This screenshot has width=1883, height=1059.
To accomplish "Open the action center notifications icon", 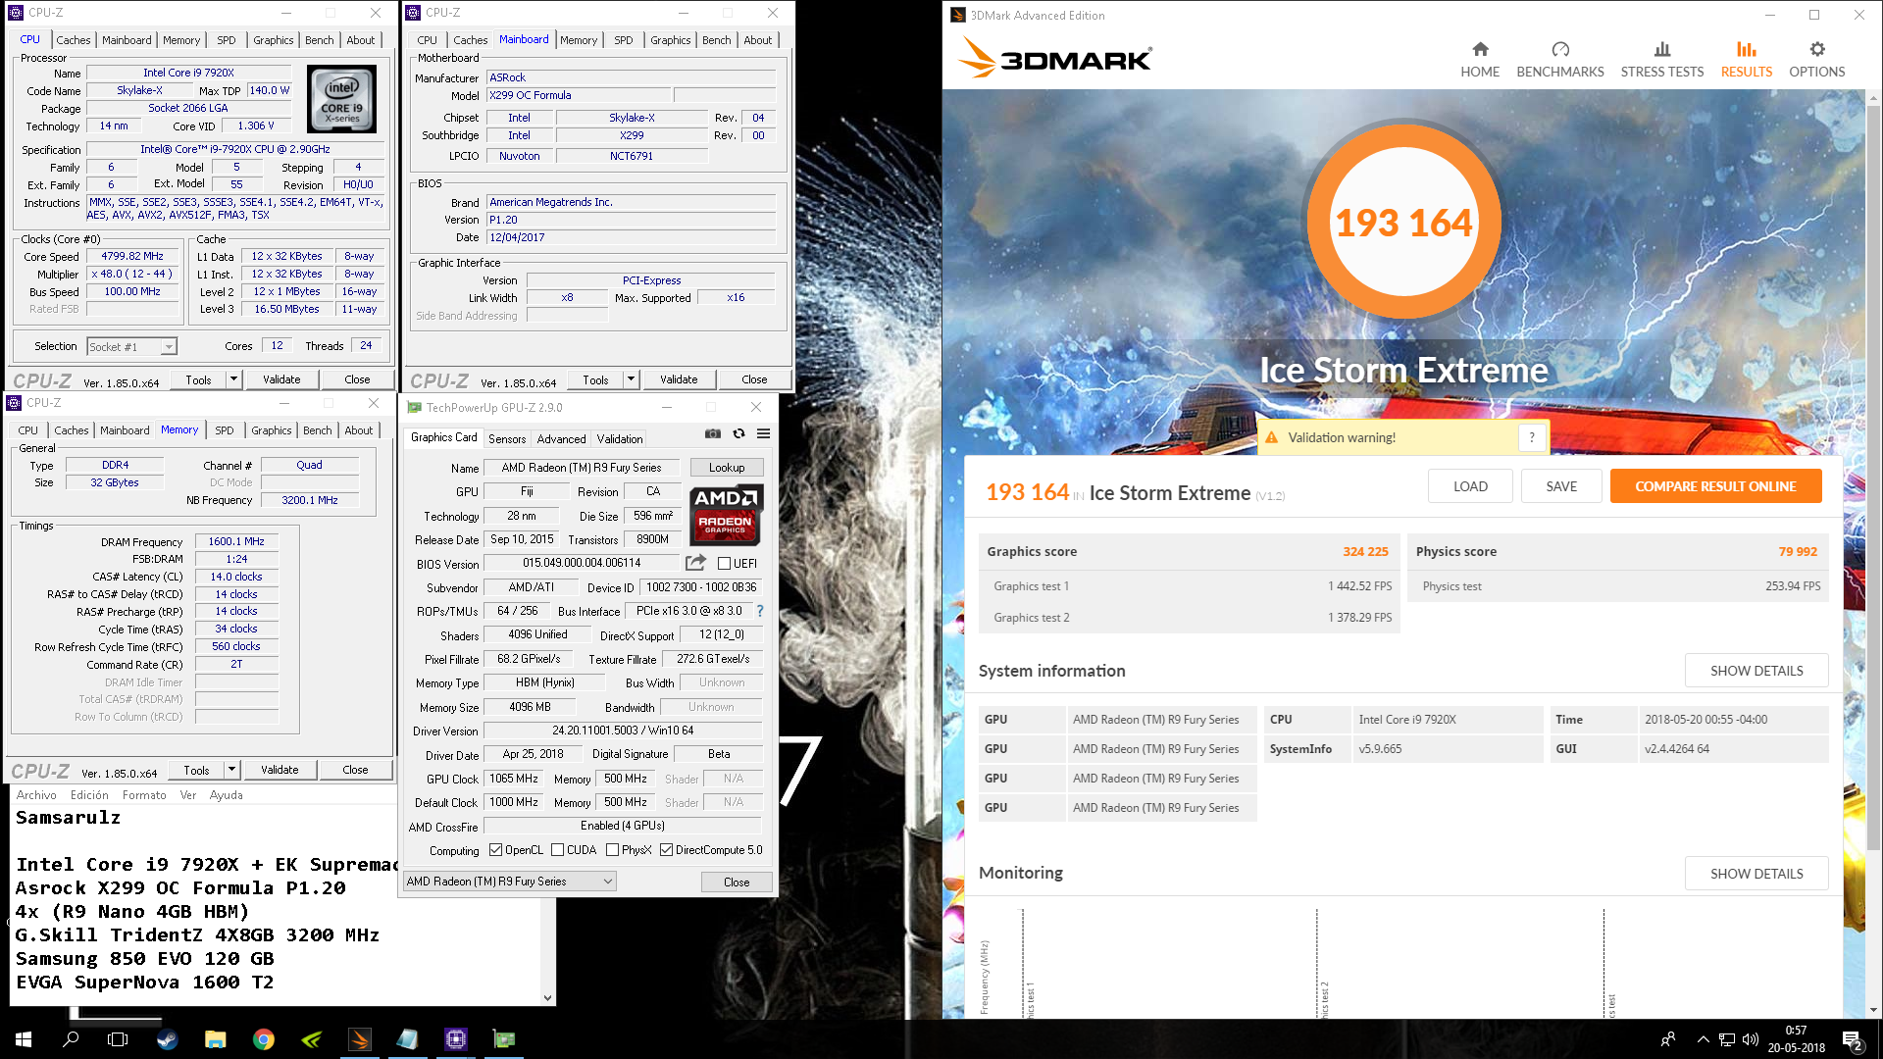I will pos(1853,1039).
